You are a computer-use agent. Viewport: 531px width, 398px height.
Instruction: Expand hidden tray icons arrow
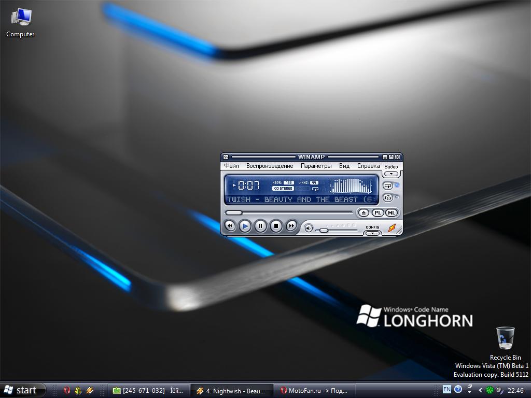pos(480,390)
